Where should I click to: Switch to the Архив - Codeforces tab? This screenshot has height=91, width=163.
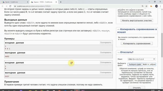pos(15,2)
